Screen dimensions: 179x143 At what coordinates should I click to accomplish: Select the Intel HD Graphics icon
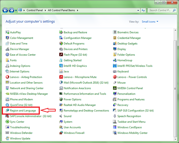click(61, 66)
